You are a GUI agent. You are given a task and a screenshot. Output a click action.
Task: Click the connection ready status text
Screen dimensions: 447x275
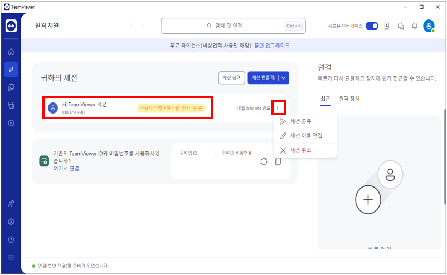pos(73,266)
